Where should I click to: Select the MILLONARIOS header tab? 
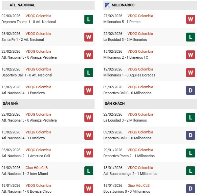coord(123,5)
